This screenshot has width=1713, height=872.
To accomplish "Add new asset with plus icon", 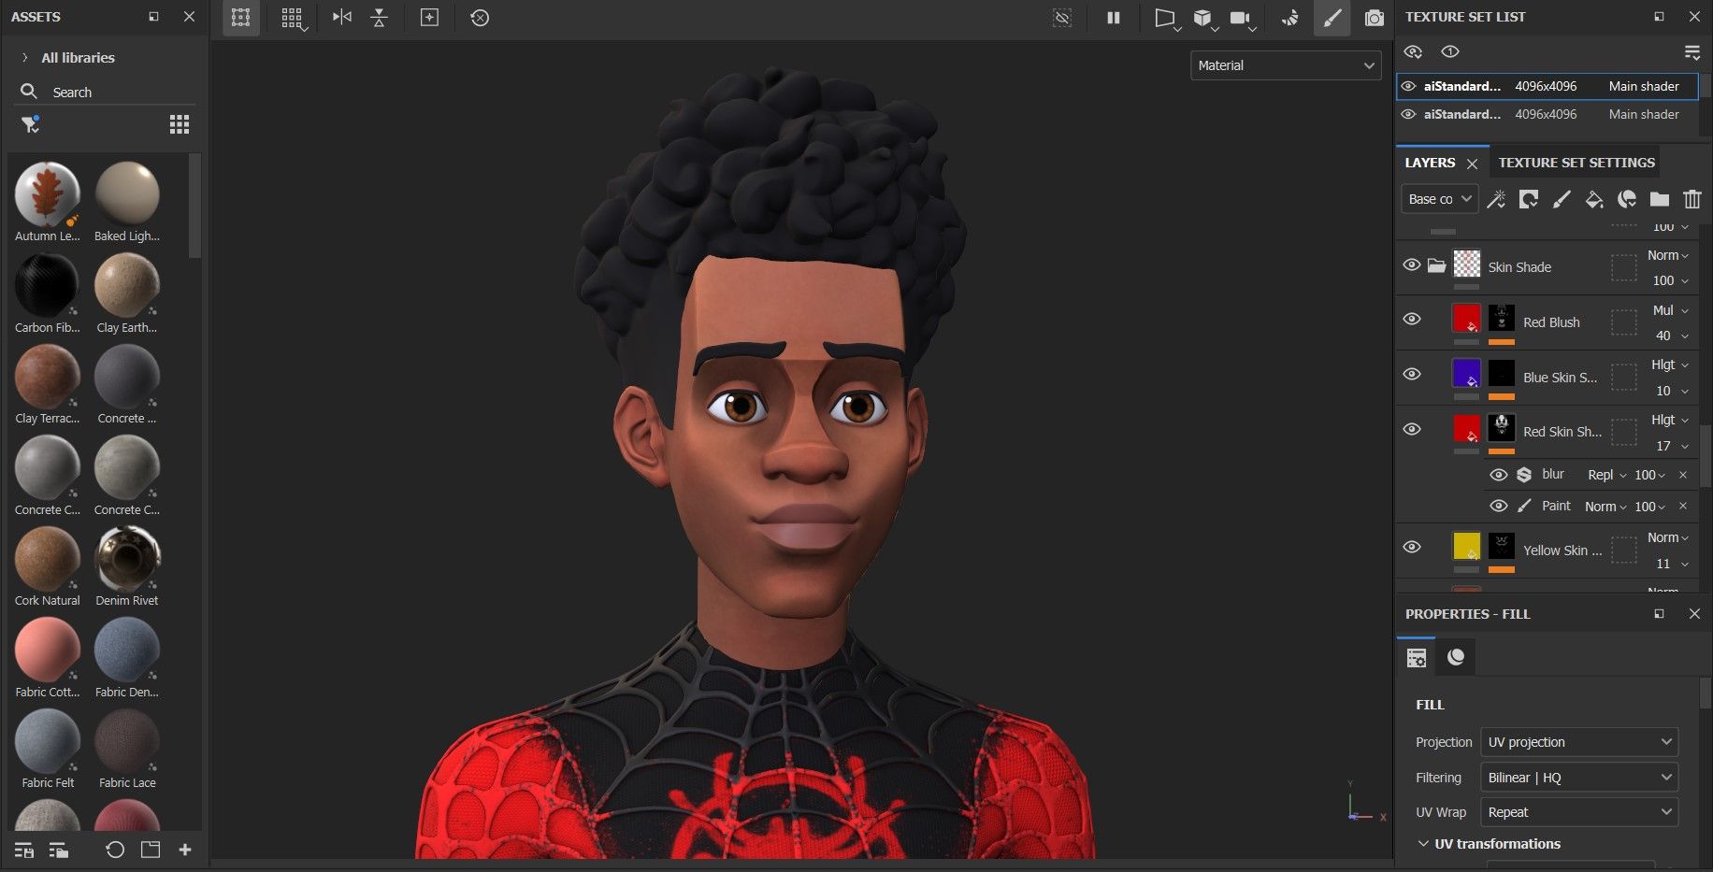I will (x=185, y=850).
